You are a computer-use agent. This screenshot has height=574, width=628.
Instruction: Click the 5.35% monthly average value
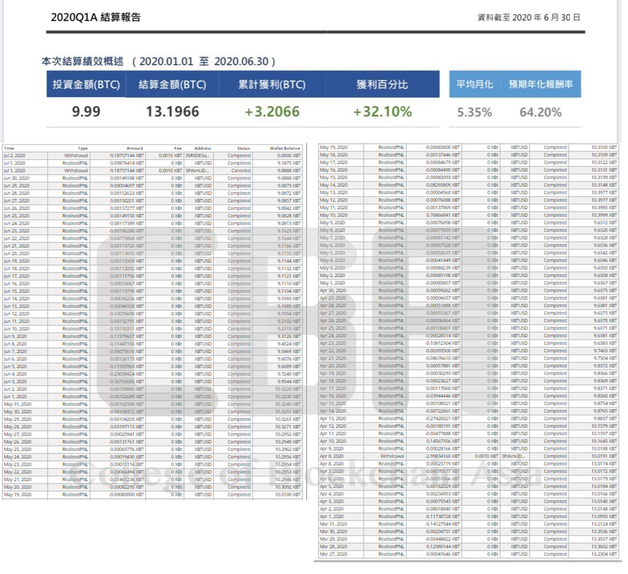tap(474, 112)
